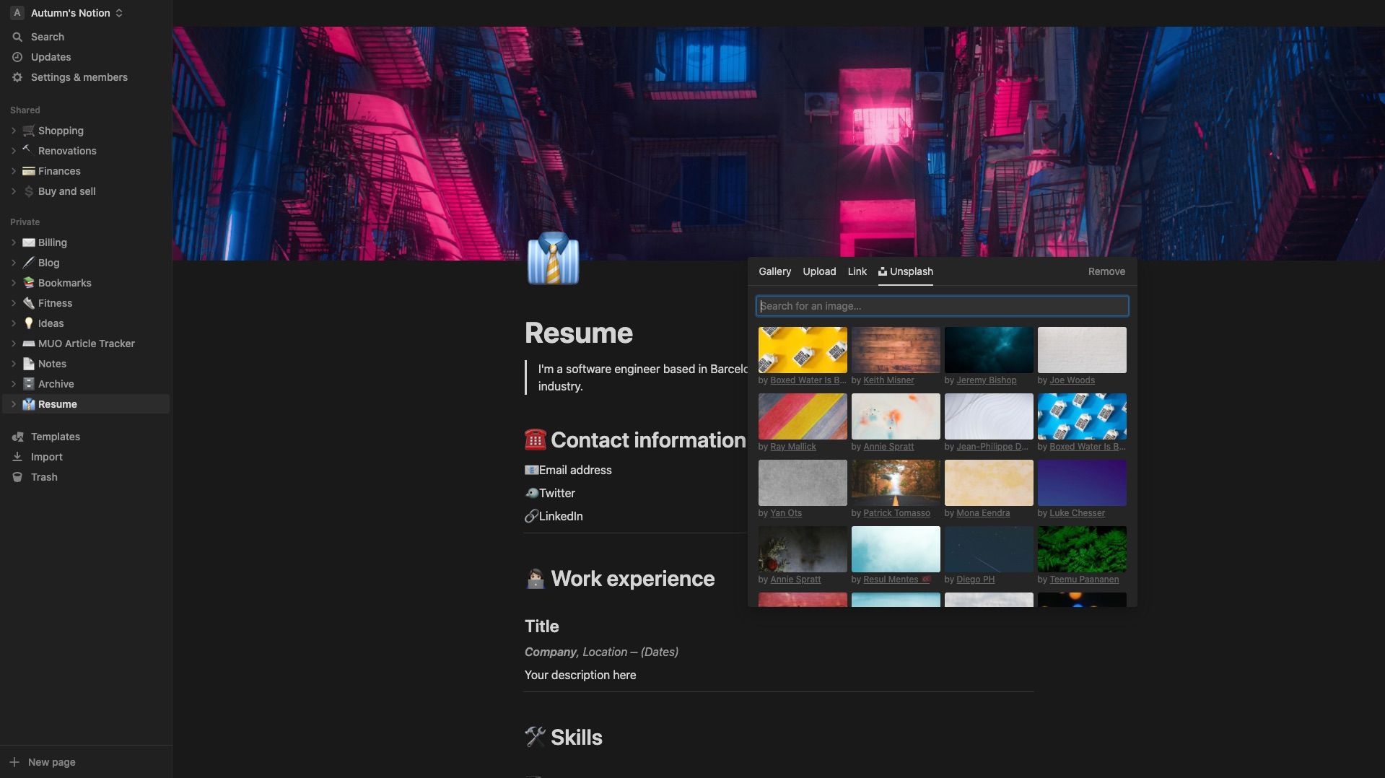Switch to the Upload tab
The width and height of the screenshot is (1385, 778).
click(819, 271)
